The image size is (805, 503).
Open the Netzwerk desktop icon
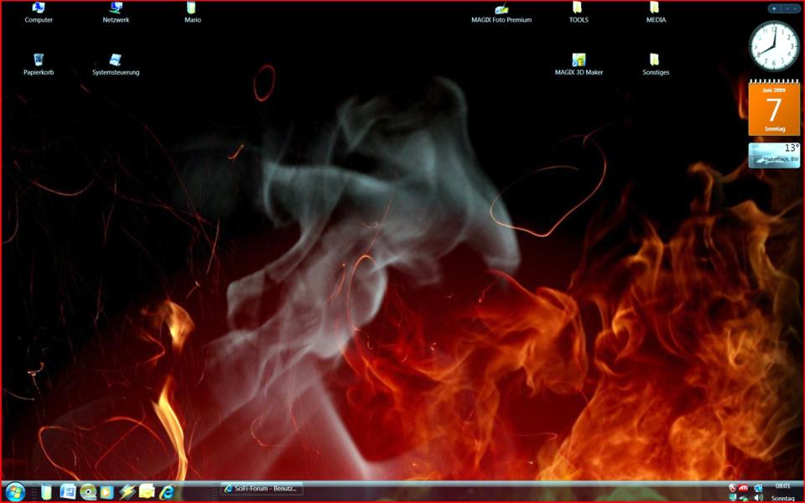click(x=116, y=10)
